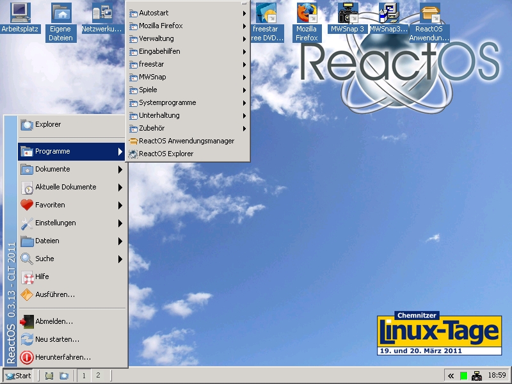Switch to virtual desktop 2 on the taskbar
512x384 pixels.
click(x=97, y=376)
